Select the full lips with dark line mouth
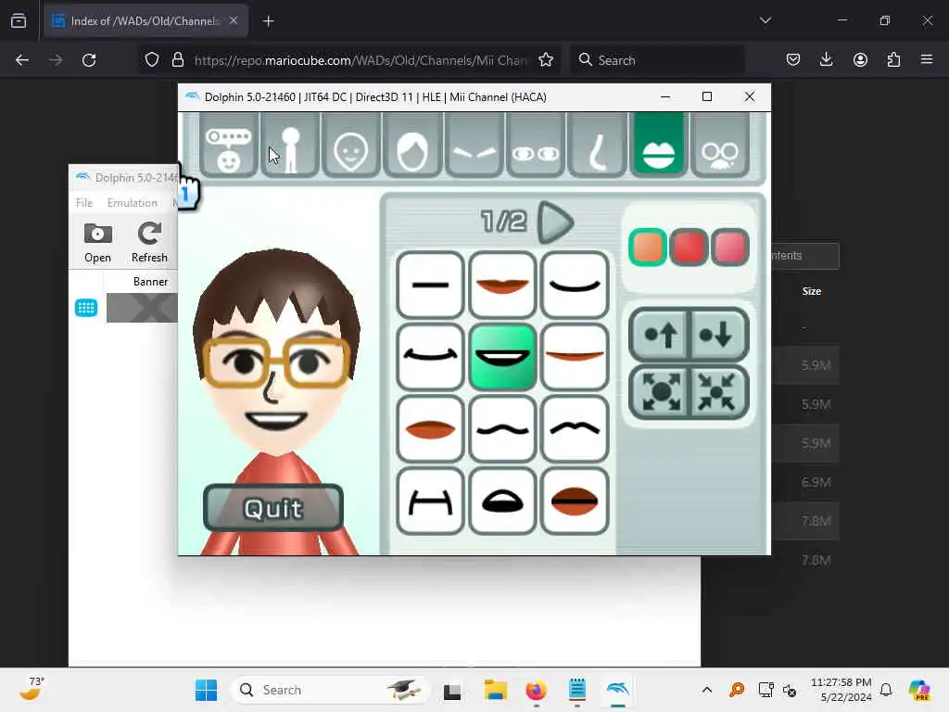This screenshot has height=712, width=949. pyautogui.click(x=575, y=501)
